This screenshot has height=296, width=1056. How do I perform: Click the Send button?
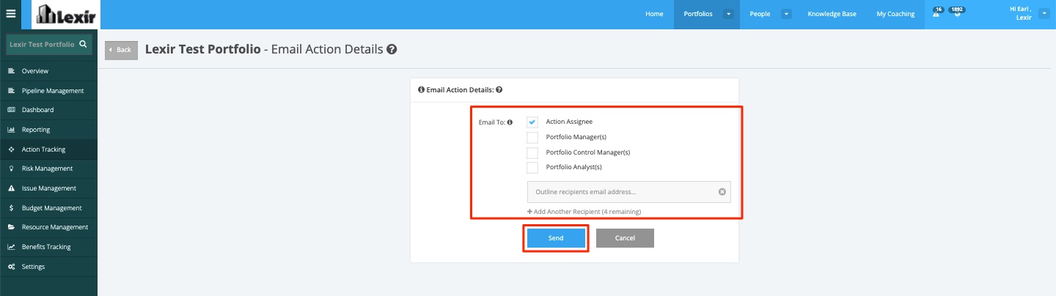pyautogui.click(x=556, y=238)
